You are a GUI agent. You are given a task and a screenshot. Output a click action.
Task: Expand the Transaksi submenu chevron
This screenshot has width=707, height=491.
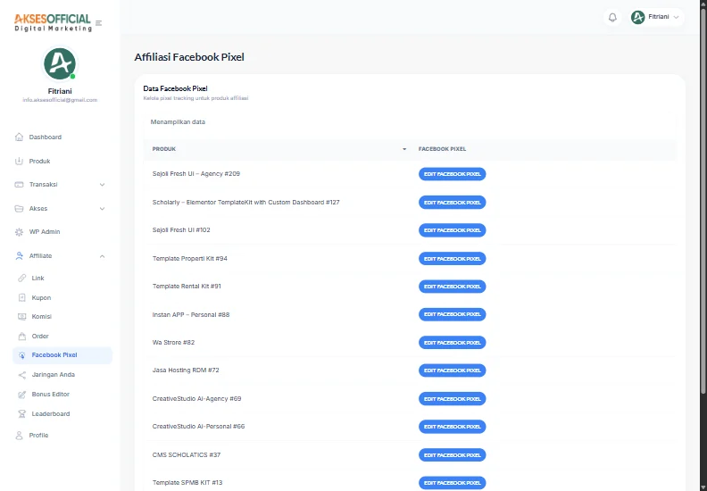click(x=103, y=185)
